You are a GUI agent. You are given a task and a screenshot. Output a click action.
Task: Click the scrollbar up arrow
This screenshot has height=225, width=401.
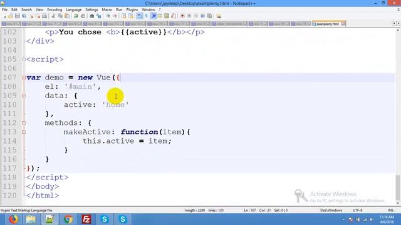tap(398, 31)
